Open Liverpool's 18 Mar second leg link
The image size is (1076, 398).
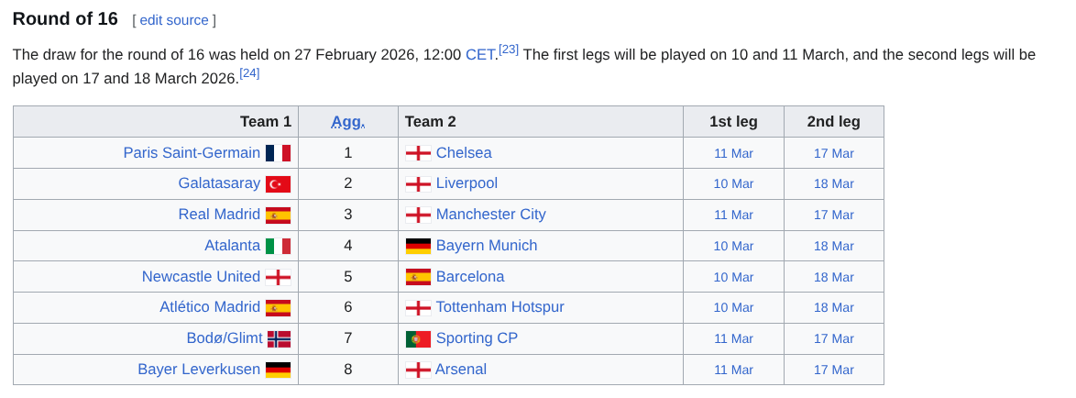tap(833, 184)
